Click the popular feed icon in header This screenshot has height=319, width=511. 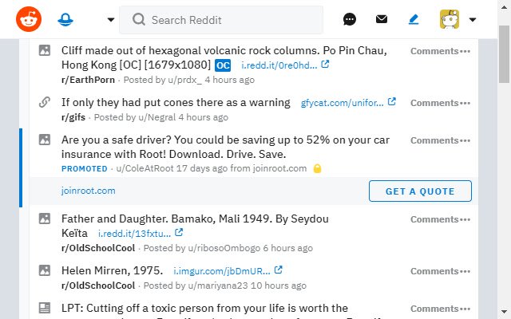point(65,19)
